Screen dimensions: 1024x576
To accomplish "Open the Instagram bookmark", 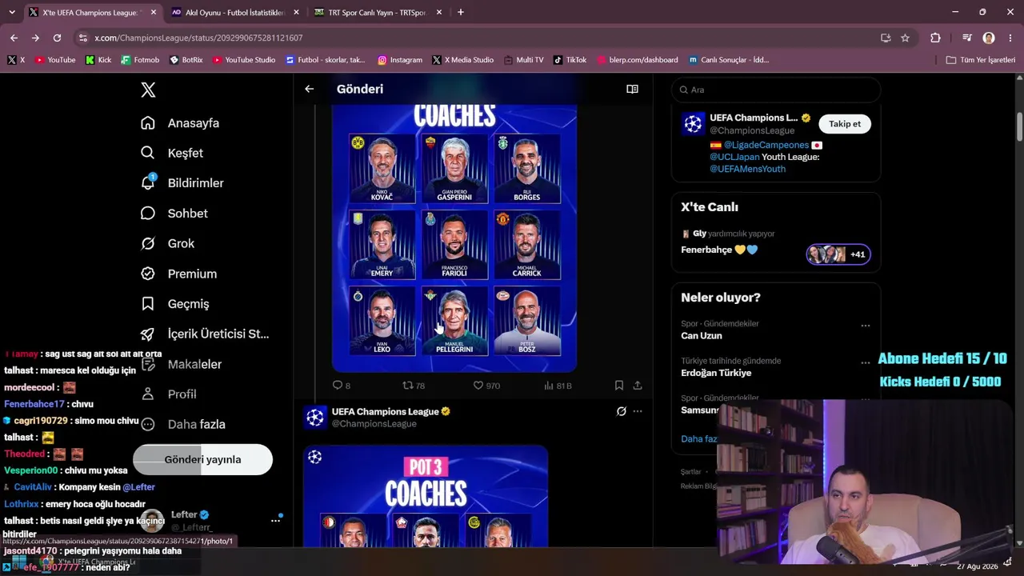I will pyautogui.click(x=400, y=60).
